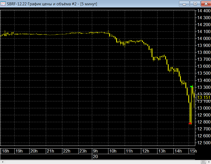Click the 15h label on time axis
This screenshot has width=211, height=164.
pos(193,151)
